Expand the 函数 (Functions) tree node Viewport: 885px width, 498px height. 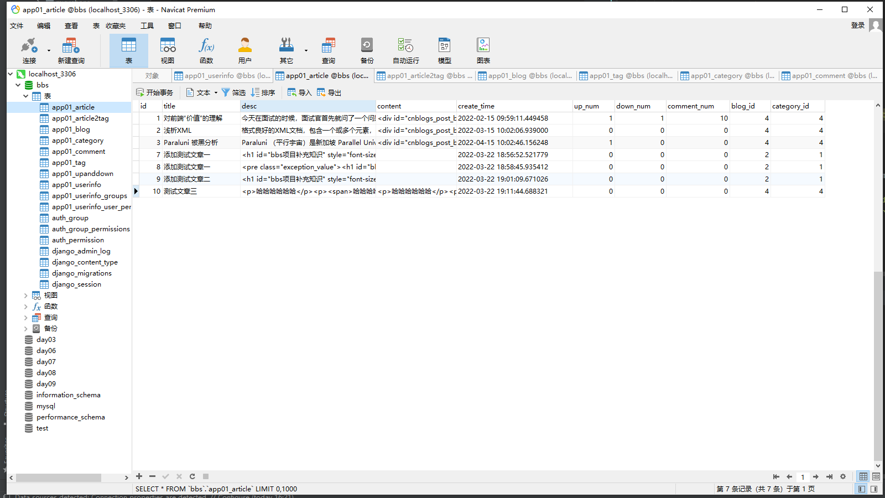pos(26,307)
